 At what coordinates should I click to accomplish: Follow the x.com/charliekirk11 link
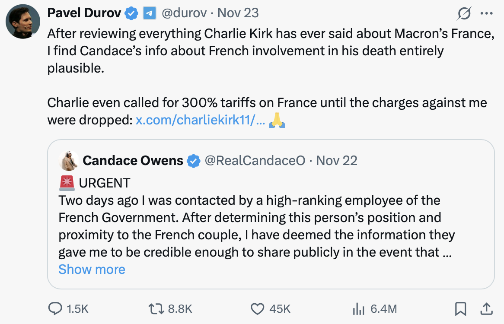200,120
